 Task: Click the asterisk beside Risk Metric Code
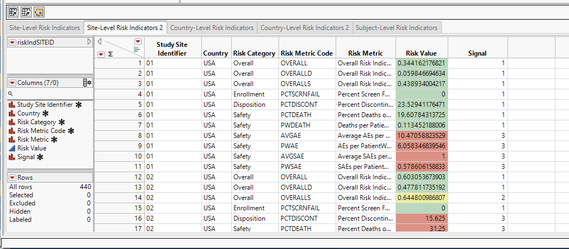click(x=71, y=131)
